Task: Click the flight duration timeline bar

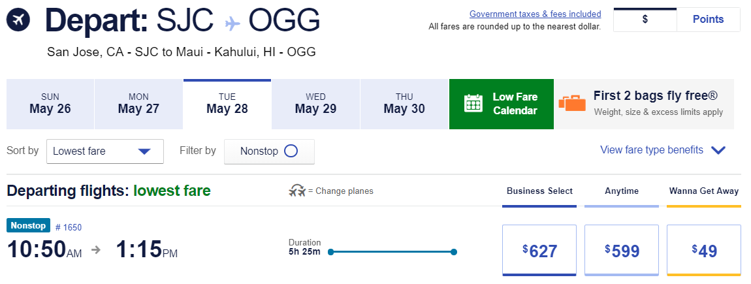Action: pos(392,252)
